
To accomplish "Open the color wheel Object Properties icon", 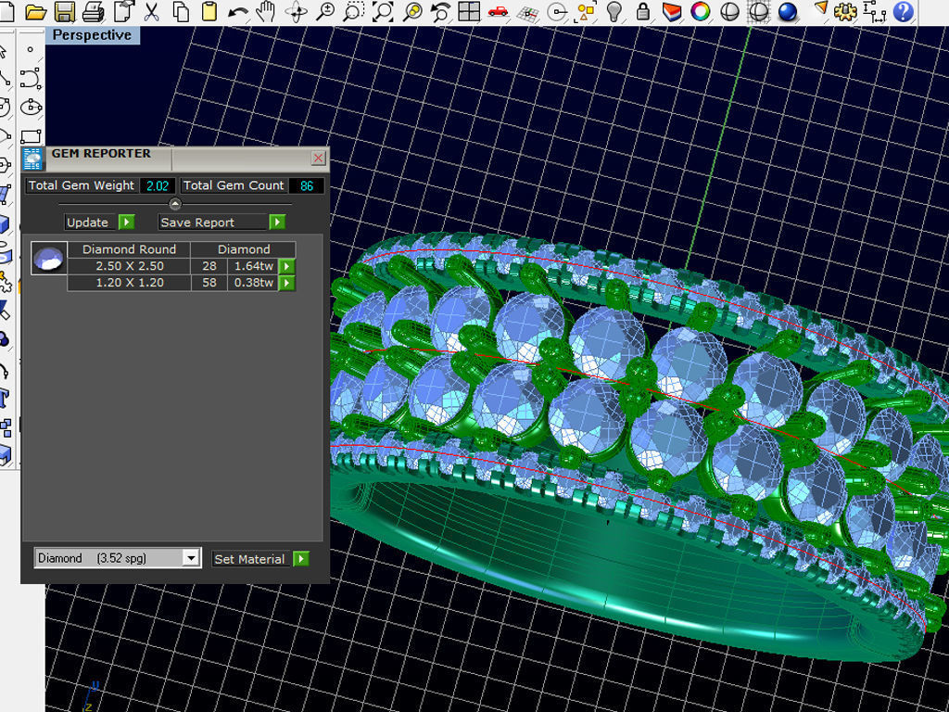I will point(701,11).
